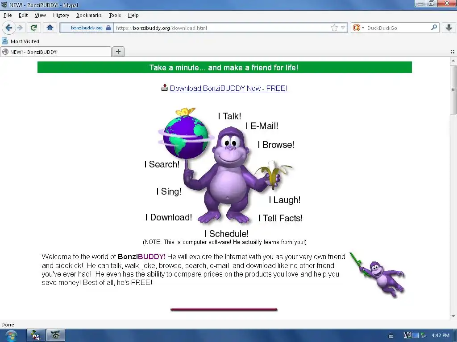Restore down the Mypal window
Viewport: 457px width, 342px height.
click(x=432, y=4)
